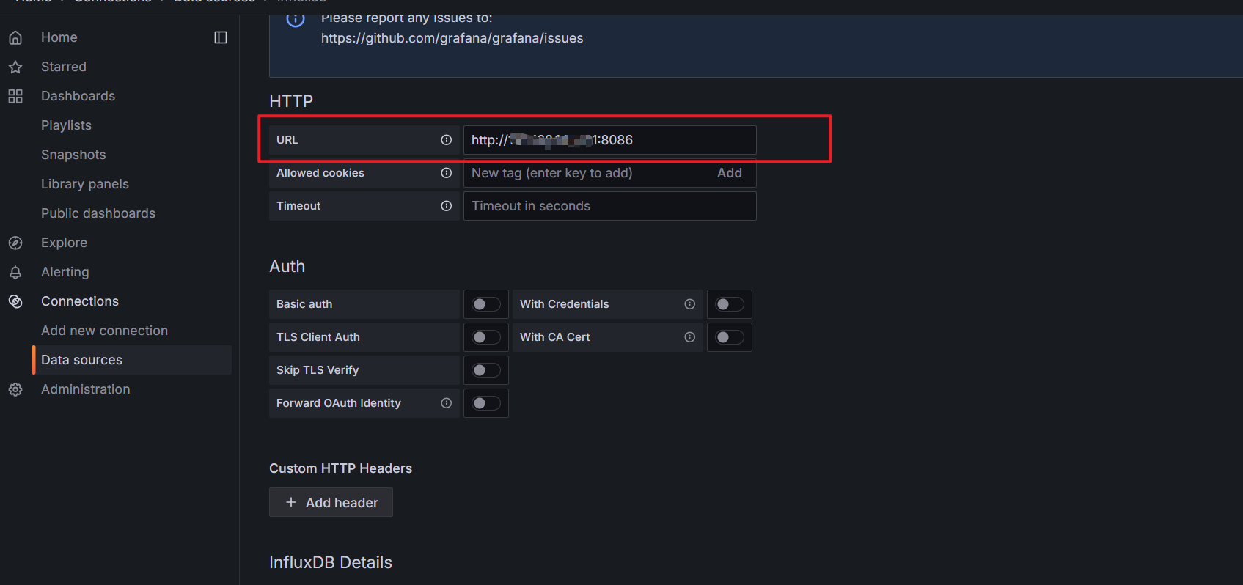
Task: Turn on With CA Cert switch
Action: pyautogui.click(x=729, y=337)
